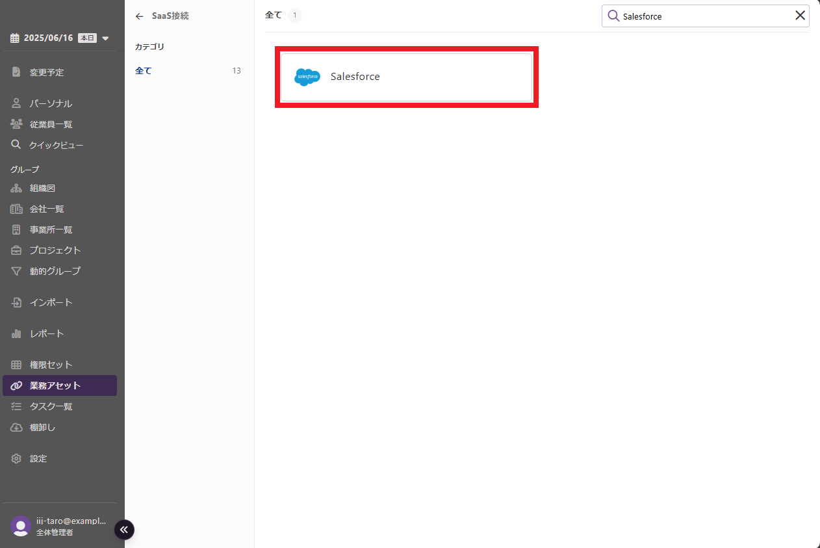This screenshot has height=548, width=820.
Task: Open 設定 gear settings
Action: click(x=38, y=458)
